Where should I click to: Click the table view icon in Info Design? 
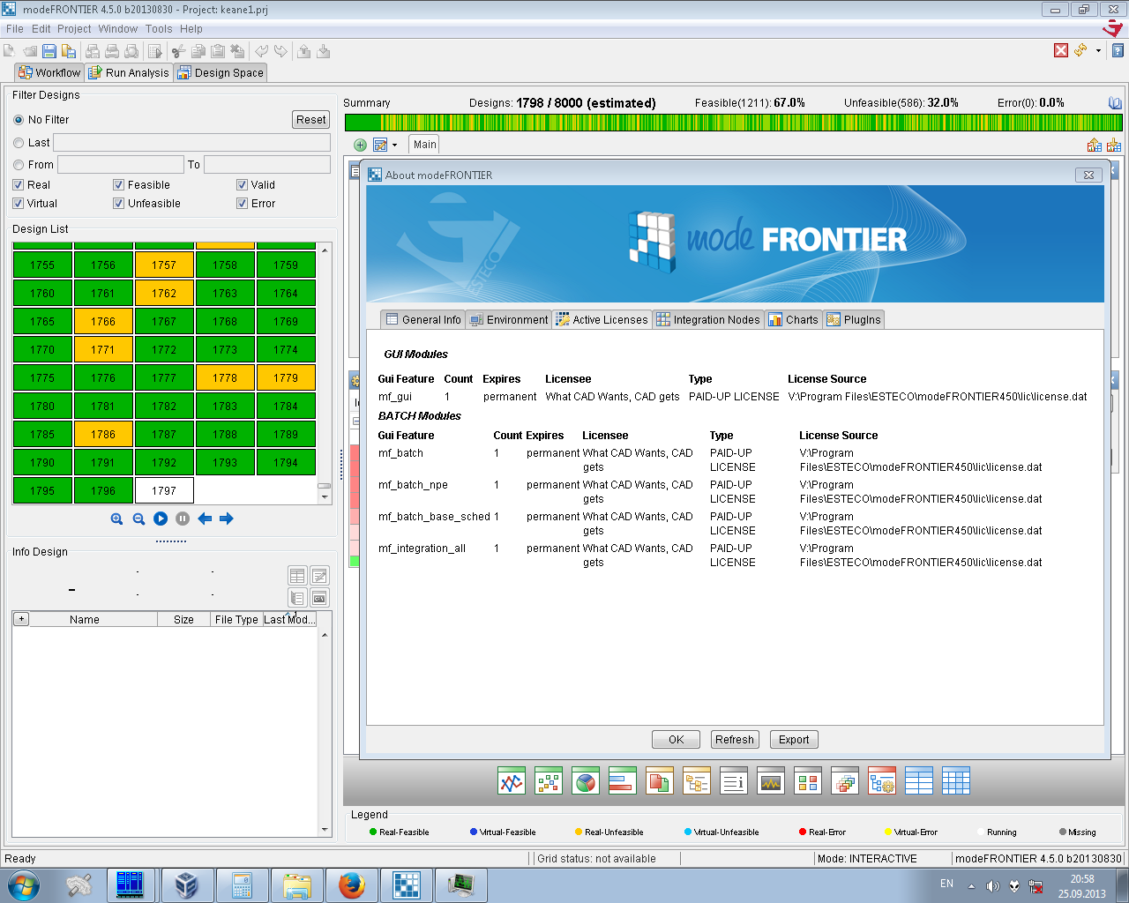tap(297, 576)
